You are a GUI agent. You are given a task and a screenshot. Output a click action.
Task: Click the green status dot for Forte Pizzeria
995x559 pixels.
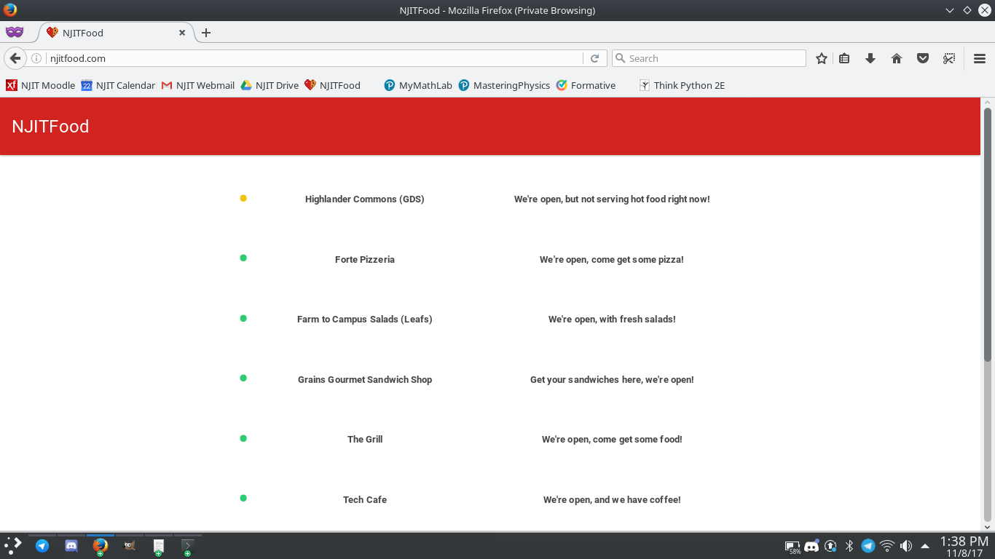click(x=243, y=258)
